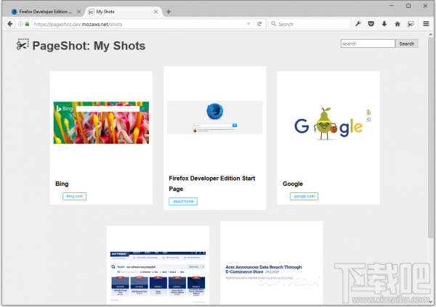The image size is (436, 307).
Task: Click the green padlock security icon
Action: (x=27, y=24)
